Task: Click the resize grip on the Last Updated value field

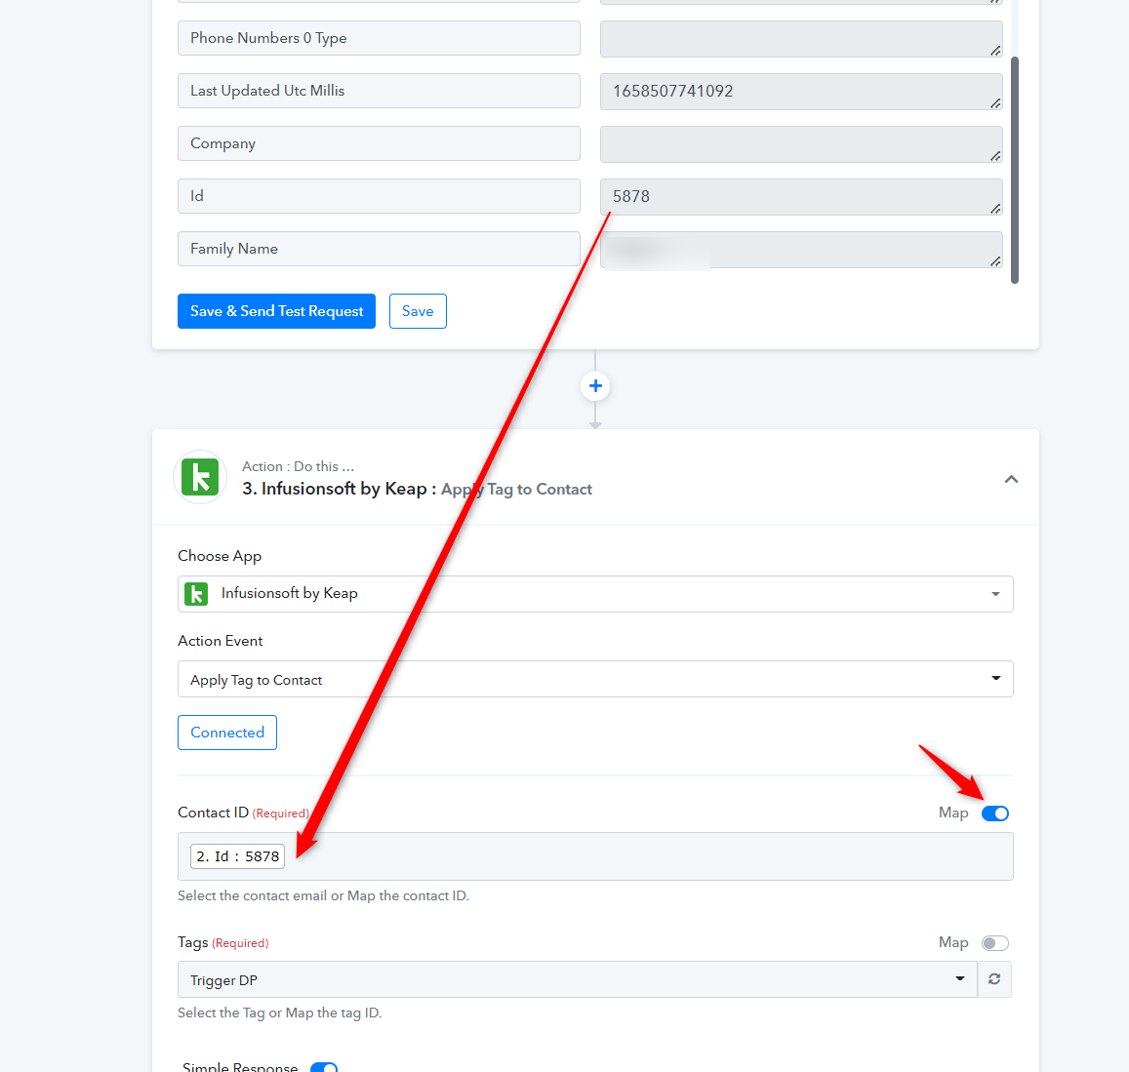Action: [x=995, y=103]
